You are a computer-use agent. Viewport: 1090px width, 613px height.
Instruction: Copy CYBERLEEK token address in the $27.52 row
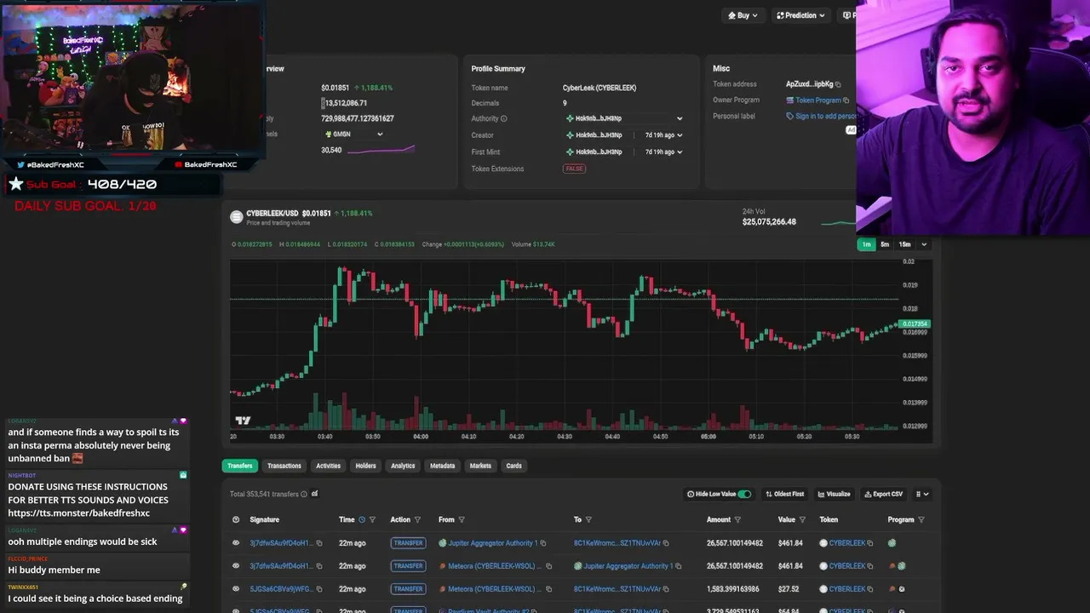point(870,589)
